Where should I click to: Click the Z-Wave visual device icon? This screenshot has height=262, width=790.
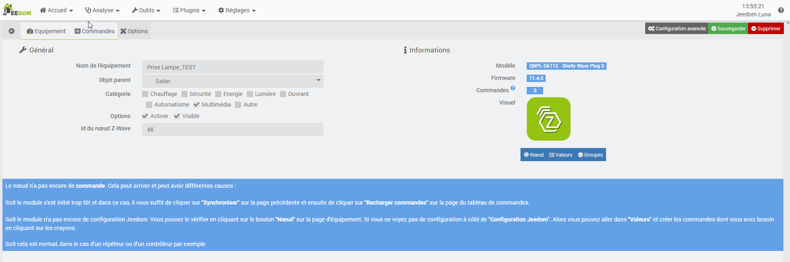[x=548, y=119]
